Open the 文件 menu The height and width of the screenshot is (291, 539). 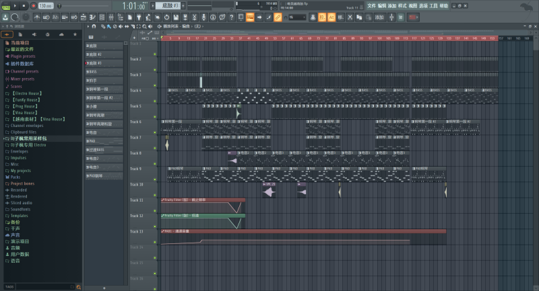(x=372, y=5)
